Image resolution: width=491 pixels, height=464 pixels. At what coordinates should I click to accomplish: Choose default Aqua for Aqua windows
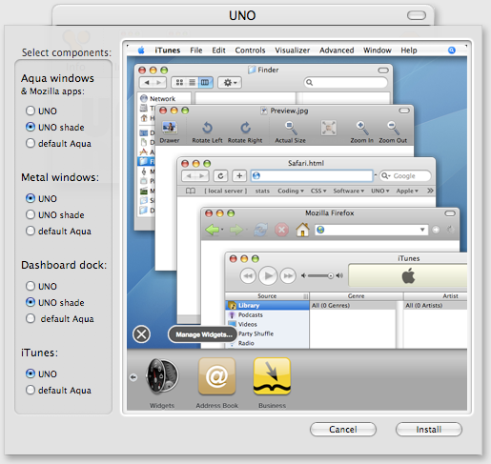point(31,143)
